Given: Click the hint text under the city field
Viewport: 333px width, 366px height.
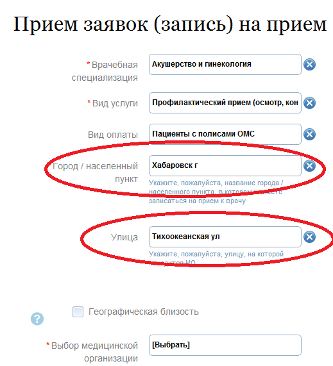Looking at the screenshot, I should click(216, 192).
